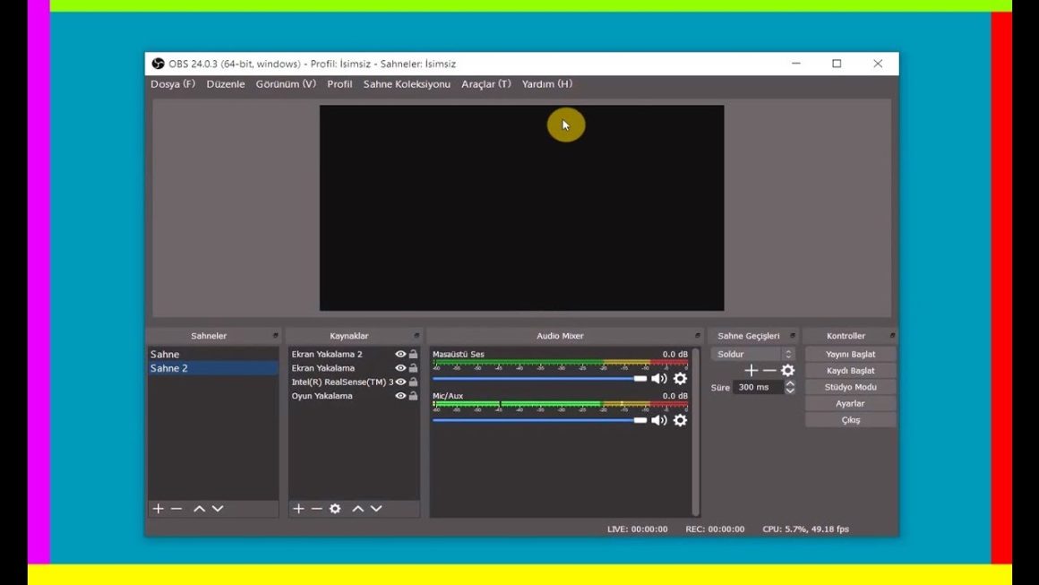Decrease Süre duration with down arrow

coord(790,391)
